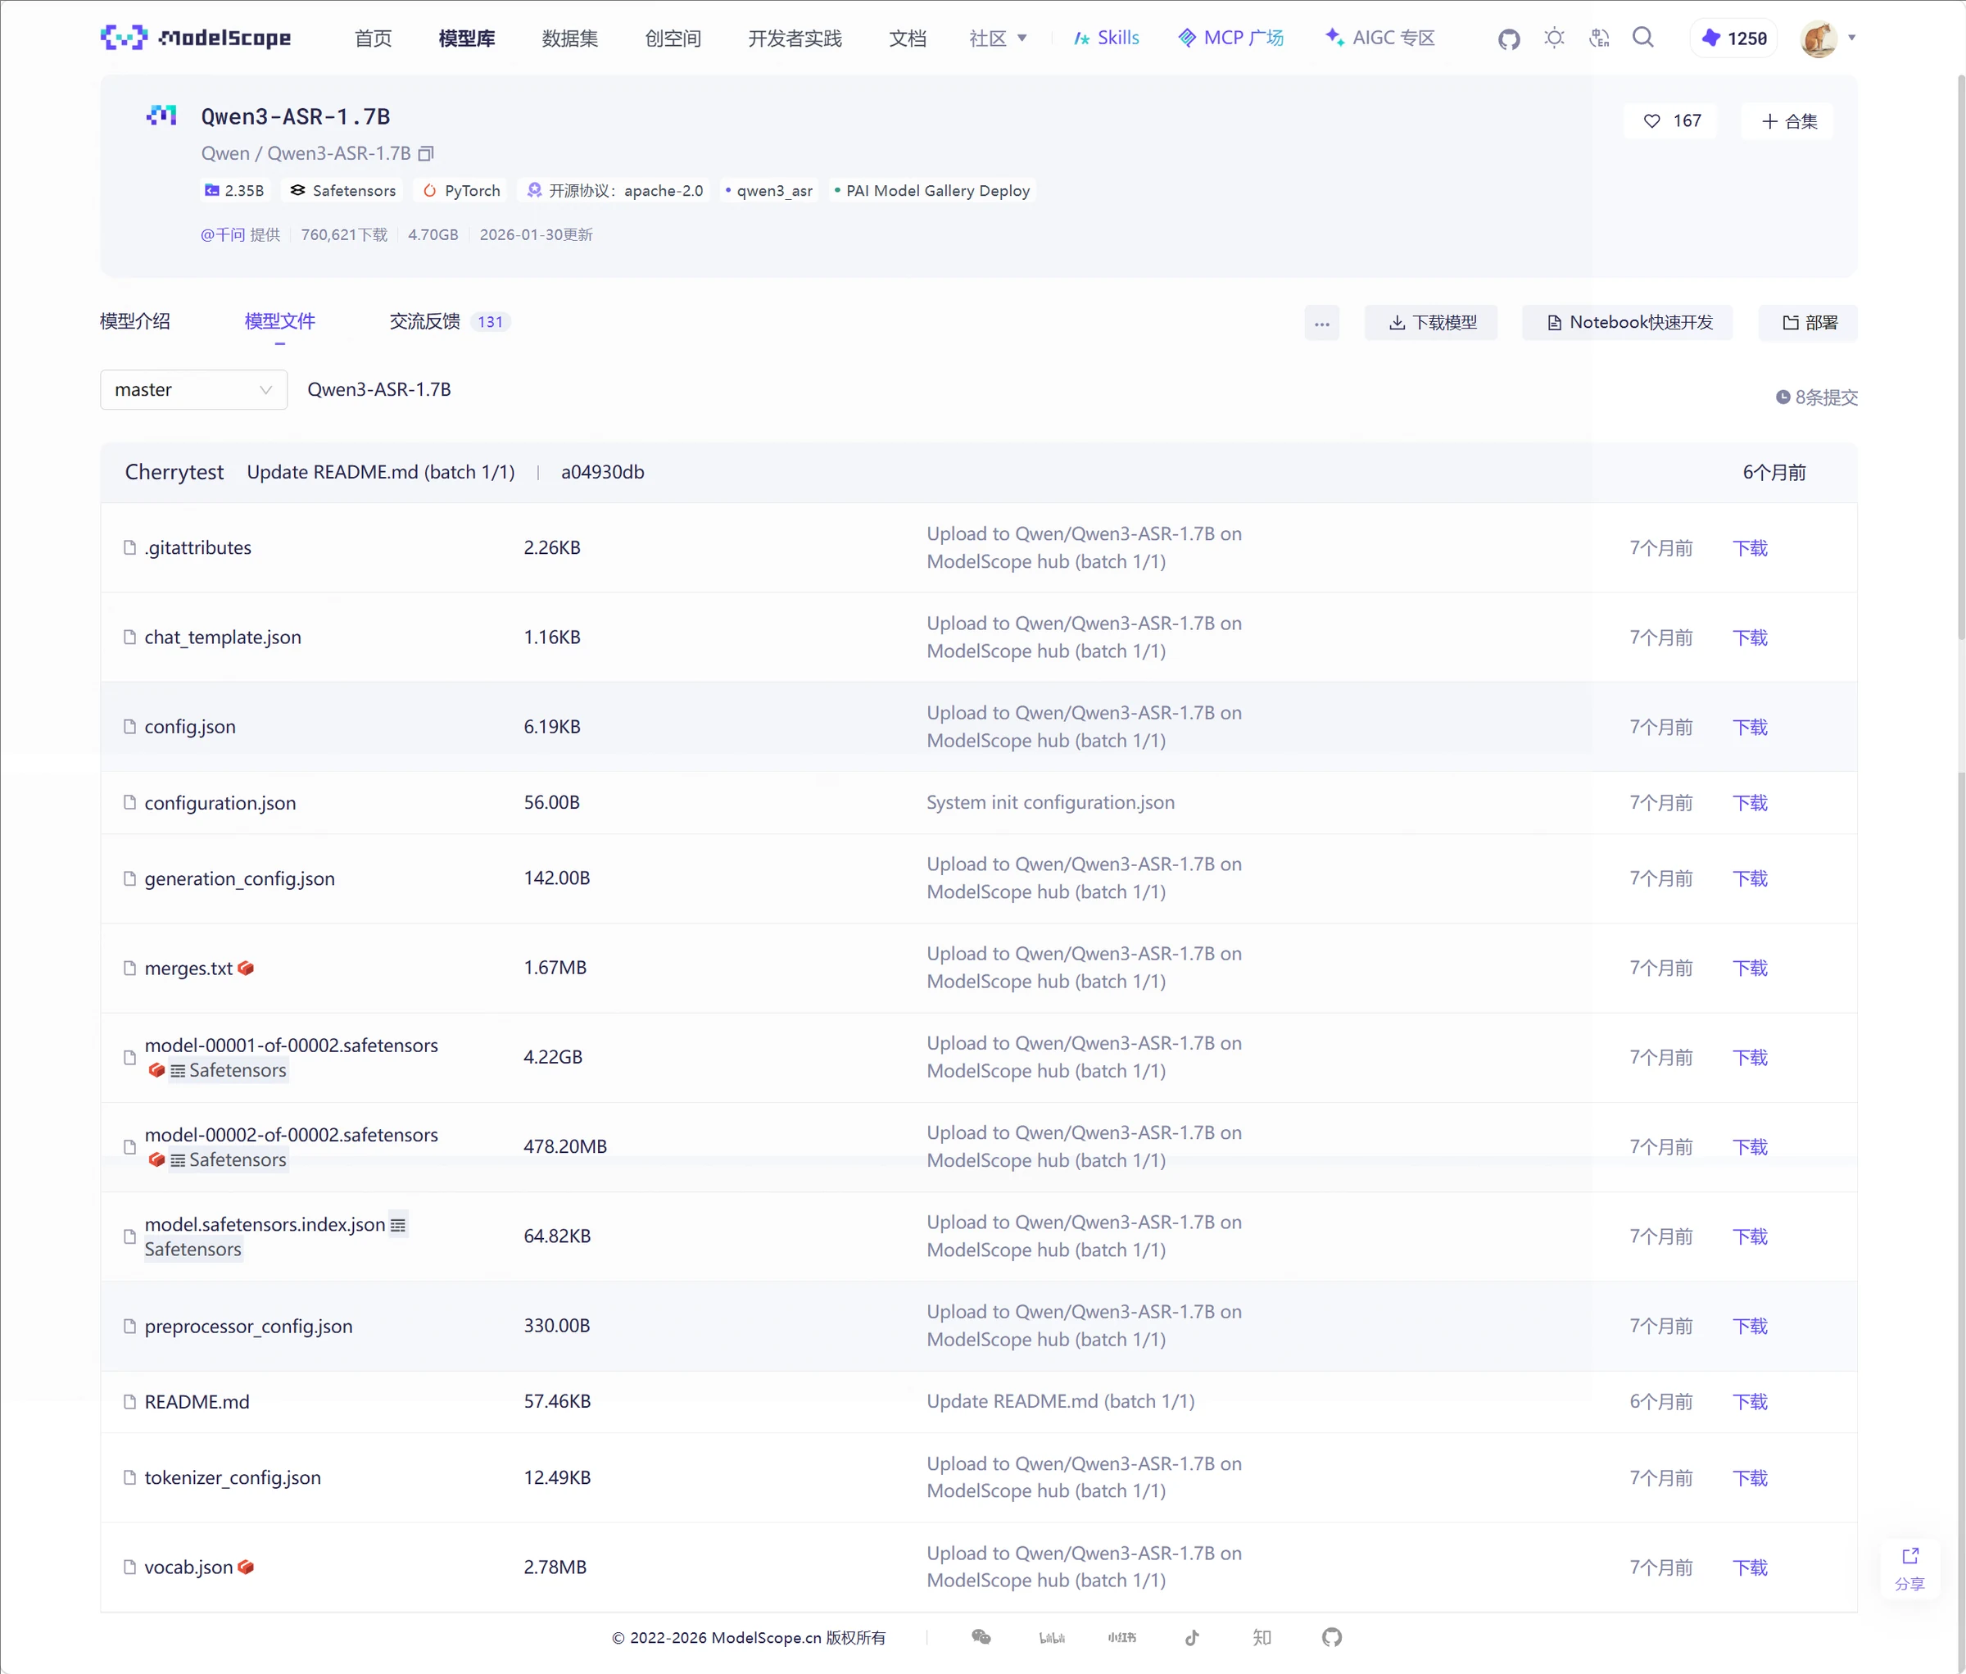
Task: Click the Safetensors tag under model-00001-of-00002
Action: [x=228, y=1070]
